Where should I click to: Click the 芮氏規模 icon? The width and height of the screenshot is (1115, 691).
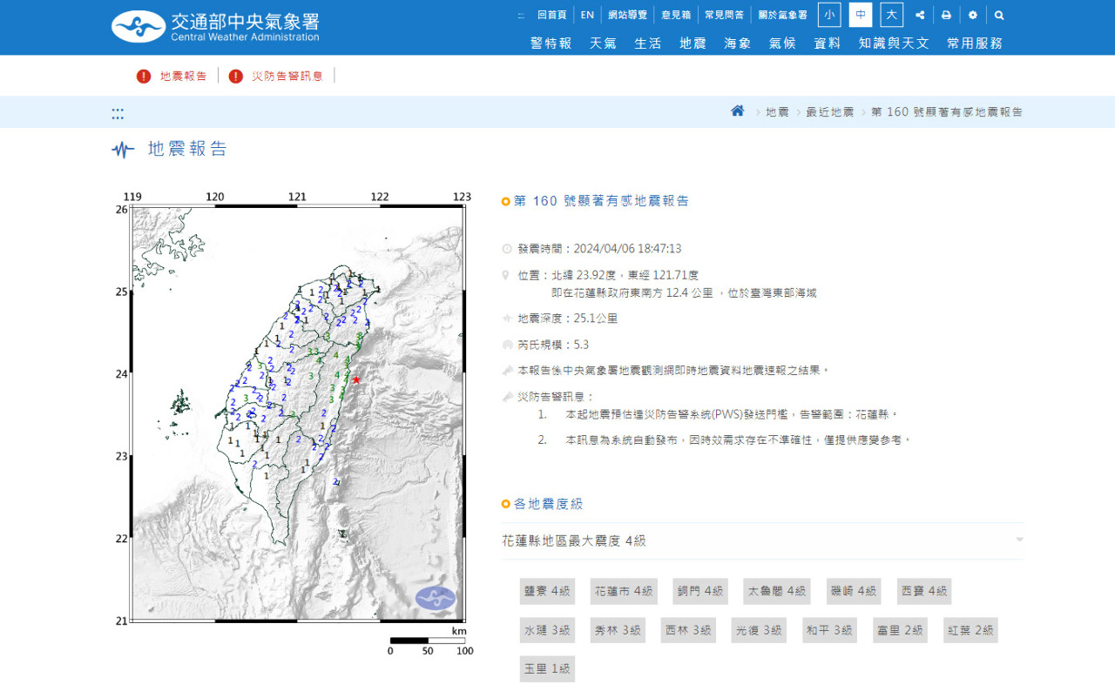coord(507,345)
